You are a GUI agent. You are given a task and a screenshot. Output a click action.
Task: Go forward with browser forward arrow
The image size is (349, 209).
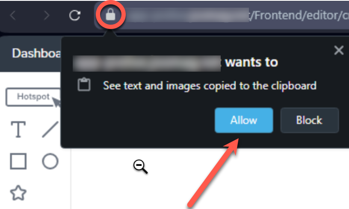click(46, 15)
